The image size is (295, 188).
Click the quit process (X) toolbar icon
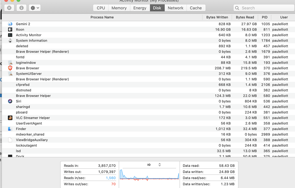[x=9, y=8]
